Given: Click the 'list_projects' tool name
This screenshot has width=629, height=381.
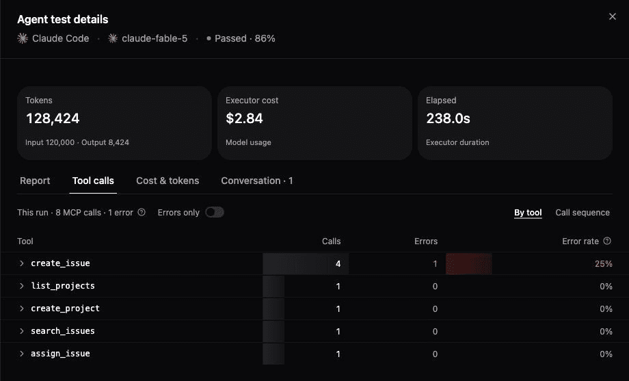Looking at the screenshot, I should tap(63, 286).
